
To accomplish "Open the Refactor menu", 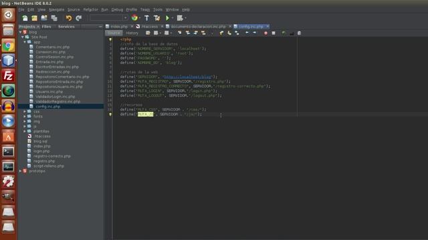I will click(91, 9).
